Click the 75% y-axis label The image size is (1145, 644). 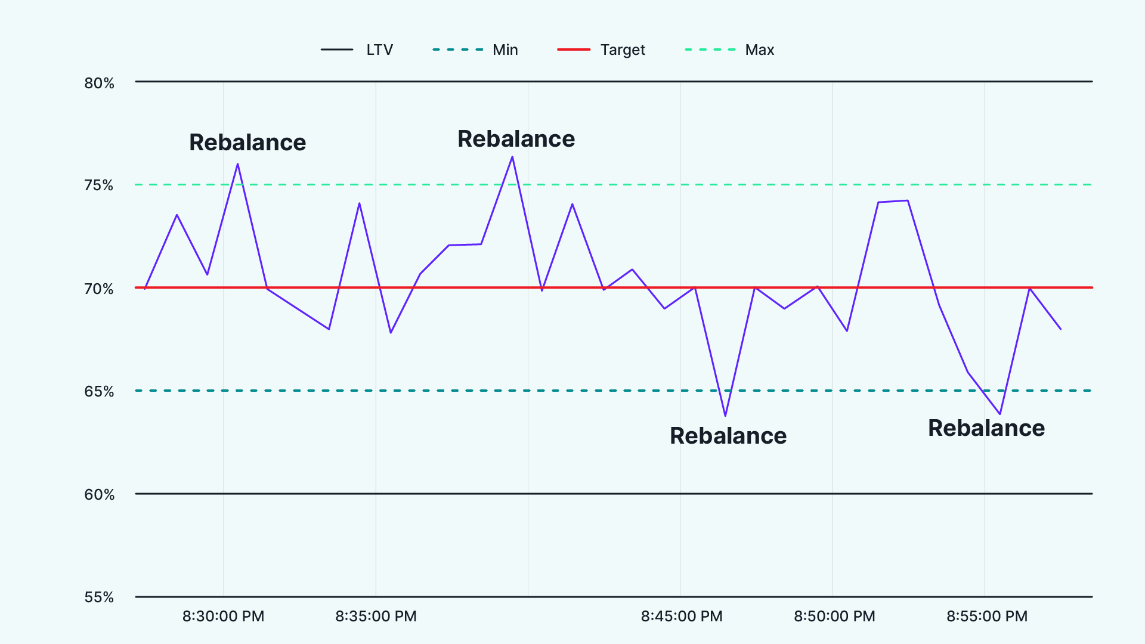(99, 185)
